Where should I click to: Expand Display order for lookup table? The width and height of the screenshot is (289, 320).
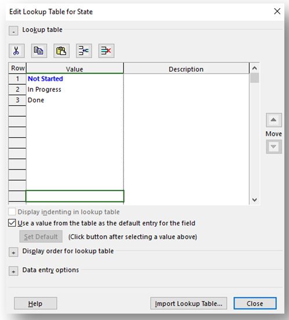coord(13,252)
